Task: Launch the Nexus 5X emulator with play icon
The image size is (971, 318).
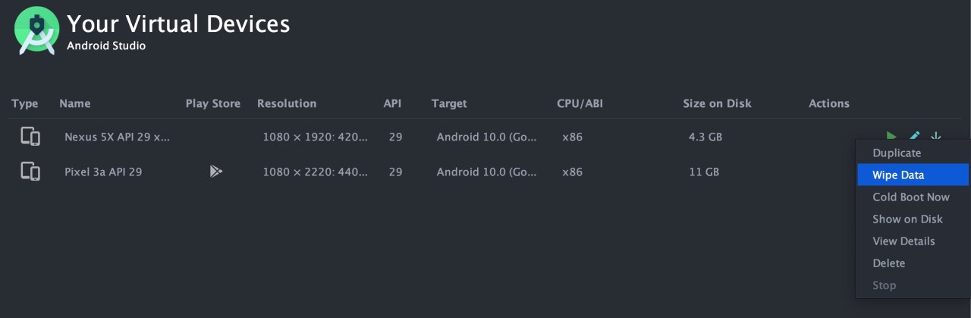Action: tap(892, 137)
